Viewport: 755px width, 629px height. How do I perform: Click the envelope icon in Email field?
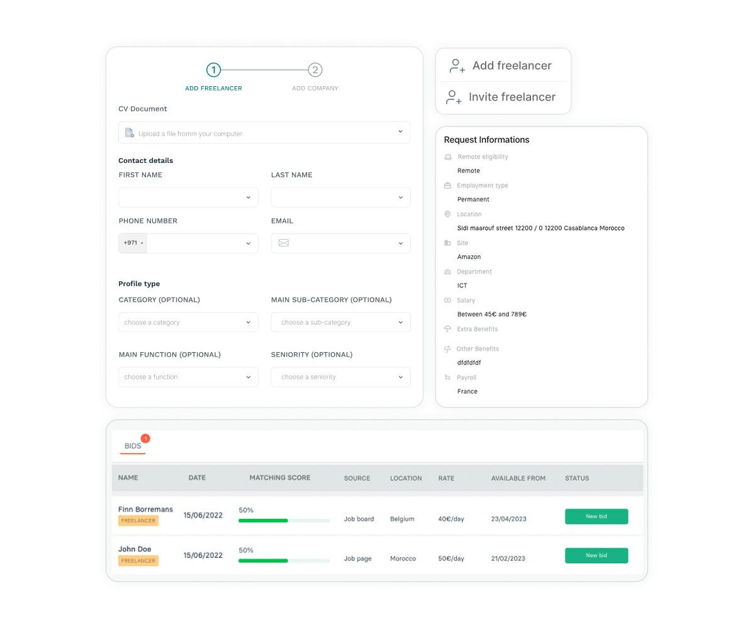(x=284, y=243)
